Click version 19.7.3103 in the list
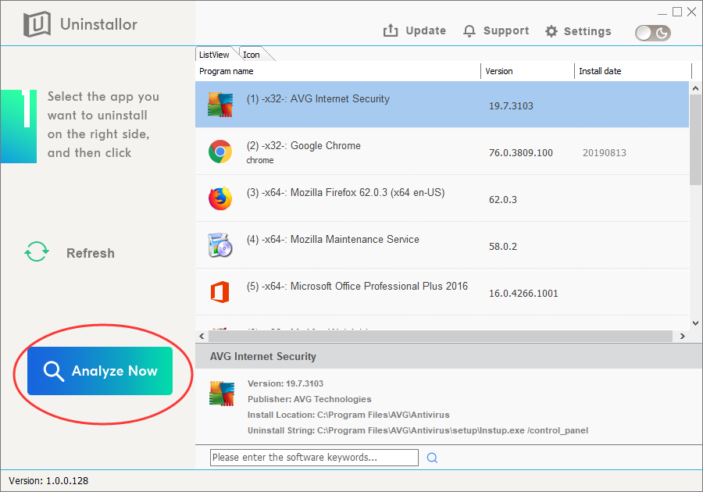703x492 pixels. pos(511,106)
